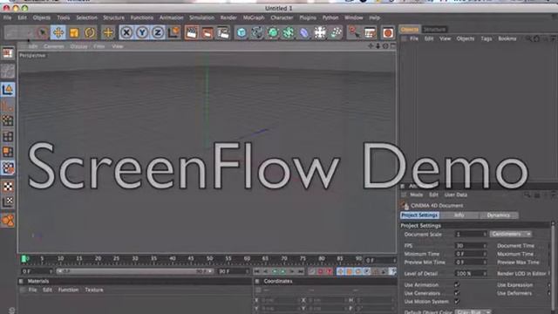The width and height of the screenshot is (558, 314).
Task: Select Model mode in left sidebar
Action: [8, 89]
